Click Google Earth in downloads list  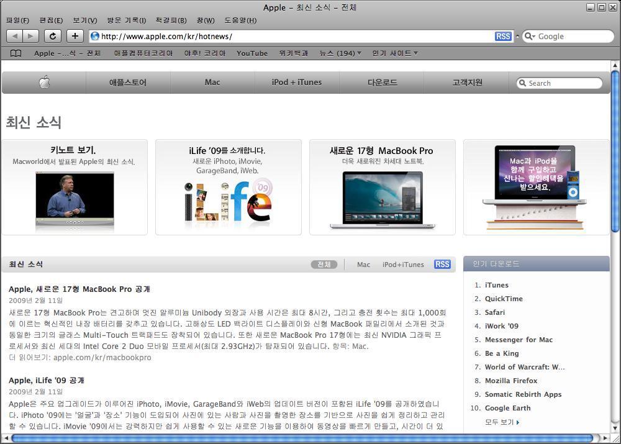tap(508, 408)
